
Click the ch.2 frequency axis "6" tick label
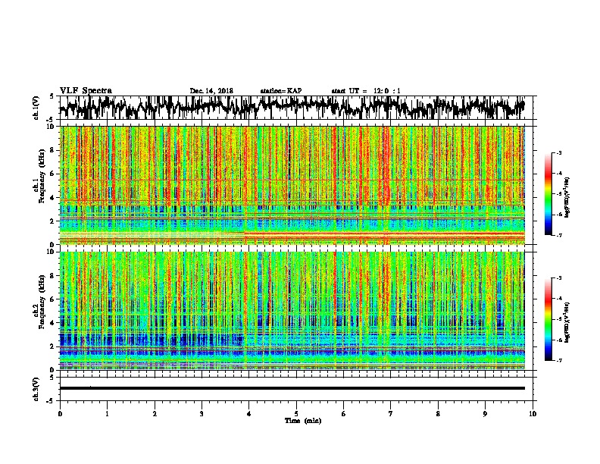(x=52, y=299)
